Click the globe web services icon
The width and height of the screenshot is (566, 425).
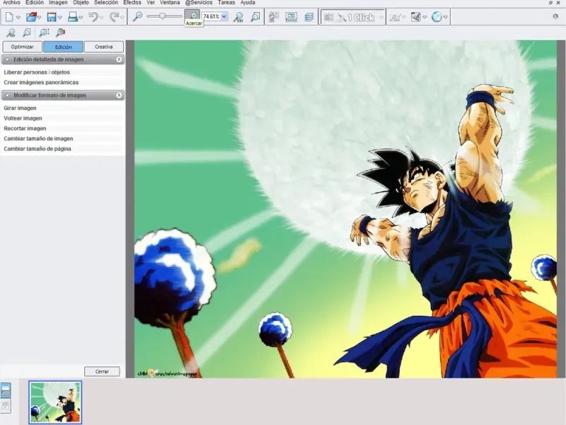(x=437, y=16)
